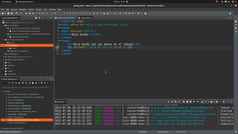Image resolution: width=238 pixels, height=134 pixels.
Task: Click open browser globe icon in Boot Dashboard
Action: pos(19,83)
